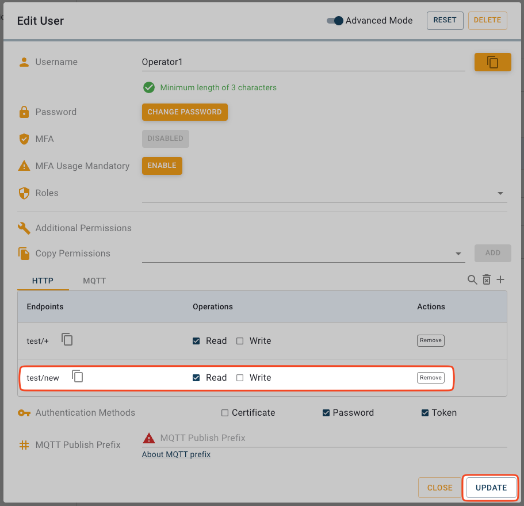
Task: Toggle the Advanced Mode switch
Action: [335, 21]
